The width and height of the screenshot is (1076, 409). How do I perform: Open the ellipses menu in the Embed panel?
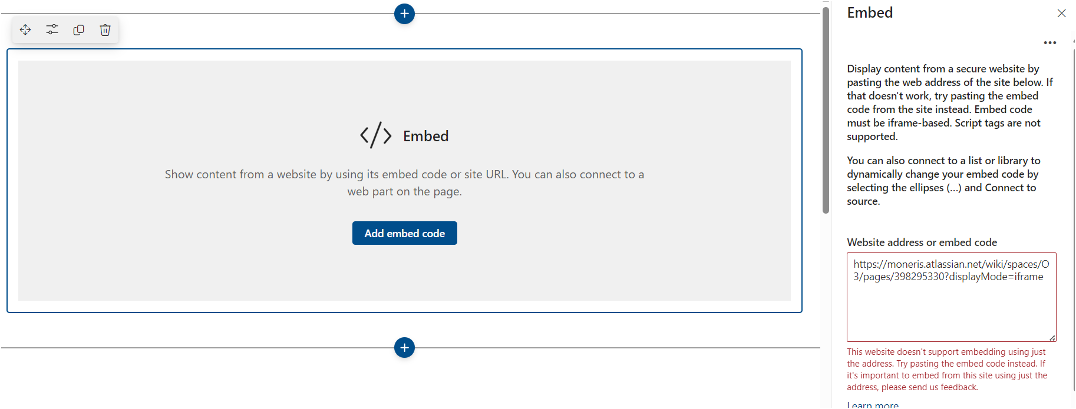click(1050, 42)
